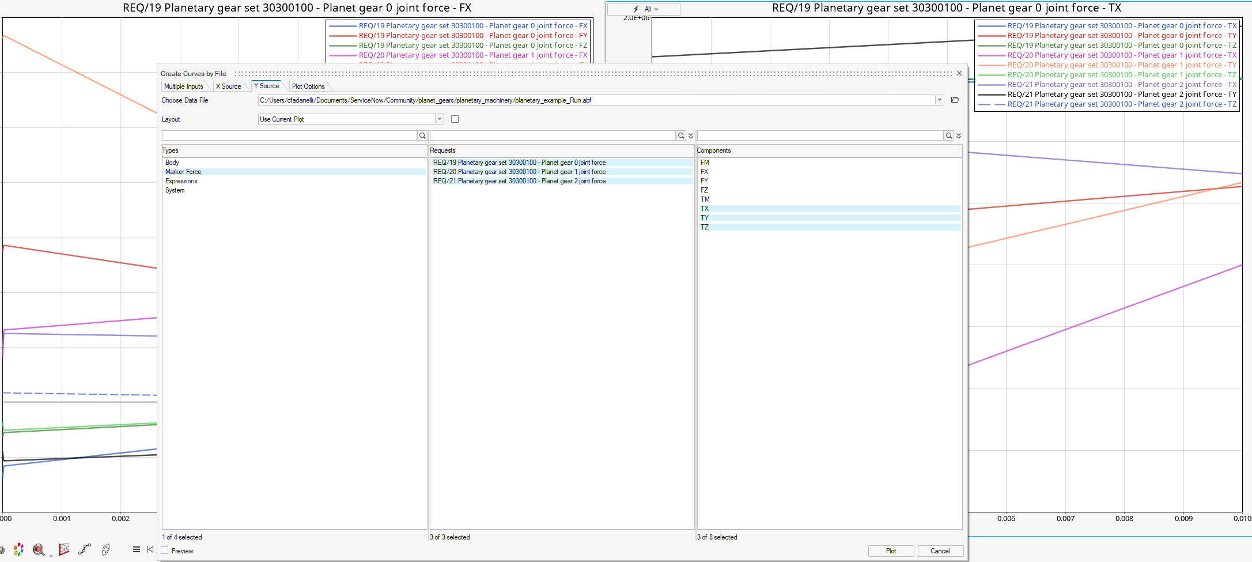1252x562 pixels.
Task: Open the Plot Options tab
Action: 308,86
